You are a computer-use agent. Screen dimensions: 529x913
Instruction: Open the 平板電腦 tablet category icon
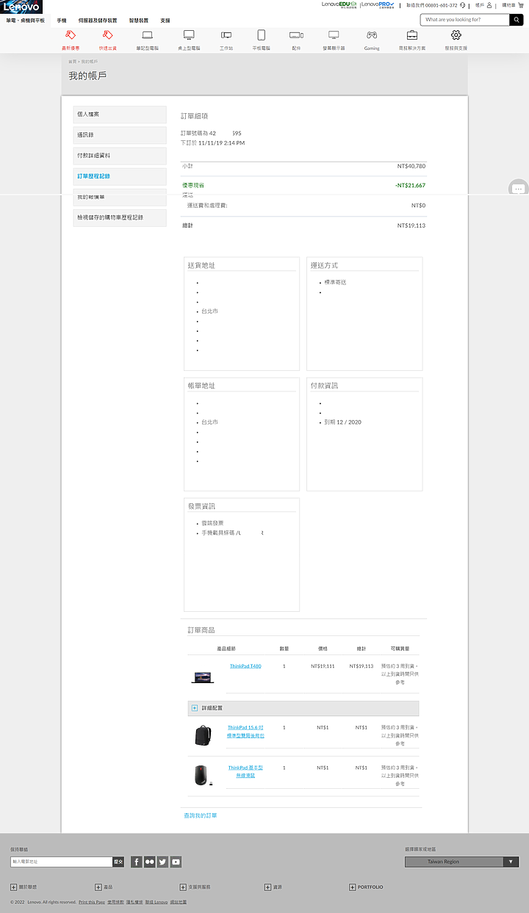pyautogui.click(x=262, y=35)
